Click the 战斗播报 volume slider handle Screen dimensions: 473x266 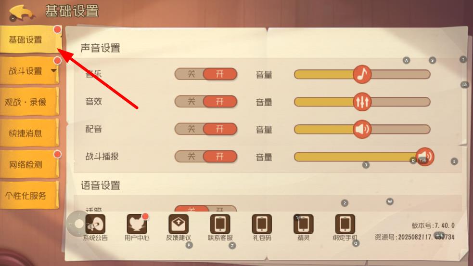pos(425,157)
